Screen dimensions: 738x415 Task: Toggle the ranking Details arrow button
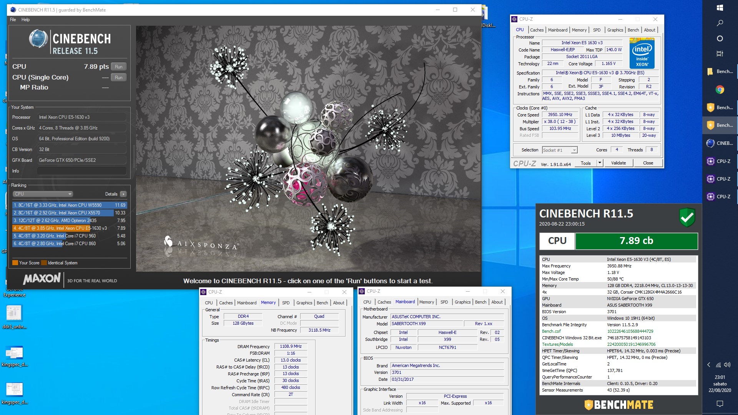[123, 194]
